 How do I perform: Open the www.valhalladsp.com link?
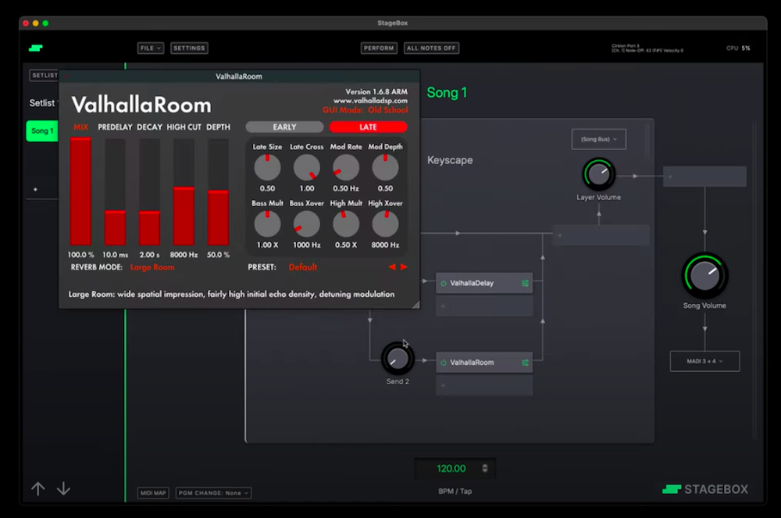tap(370, 101)
